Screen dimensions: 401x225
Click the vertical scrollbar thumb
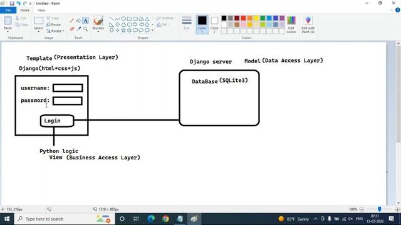[398, 94]
